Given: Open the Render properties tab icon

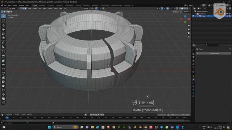Looking at the screenshot, I should (193, 54).
